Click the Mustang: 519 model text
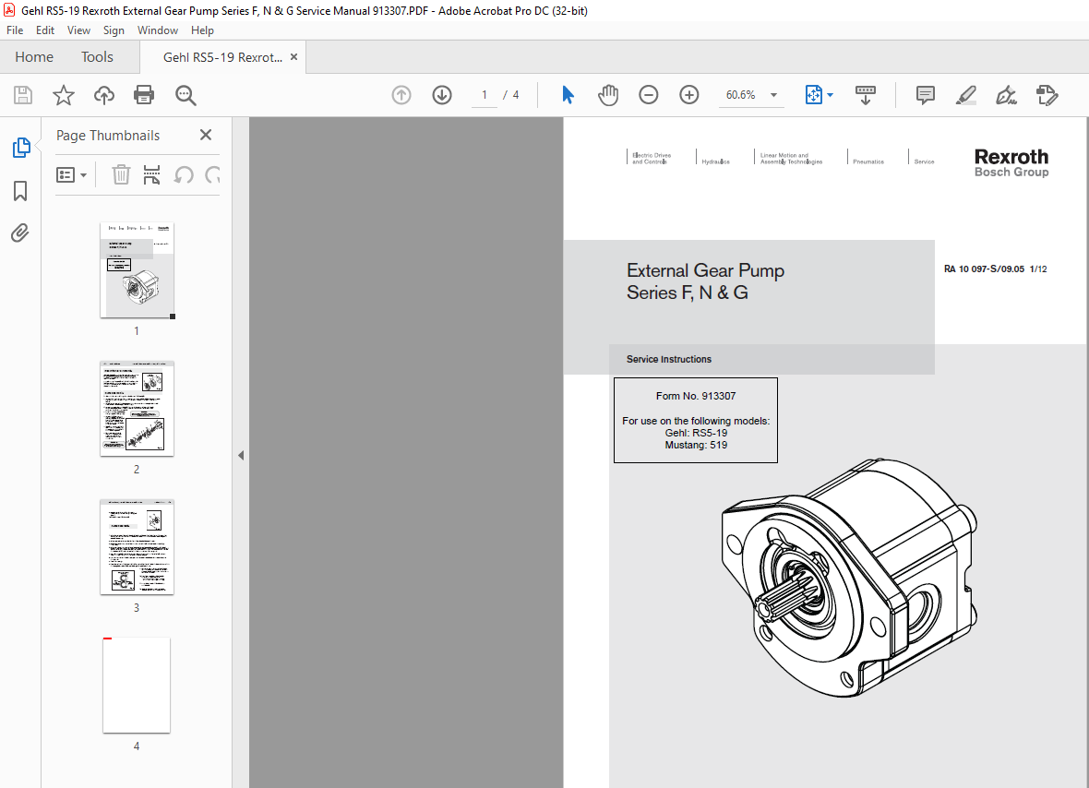The image size is (1089, 788). 696,445
